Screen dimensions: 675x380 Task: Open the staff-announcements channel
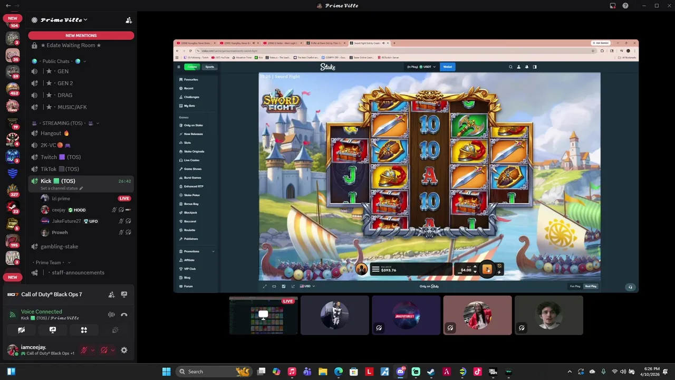[x=81, y=272]
